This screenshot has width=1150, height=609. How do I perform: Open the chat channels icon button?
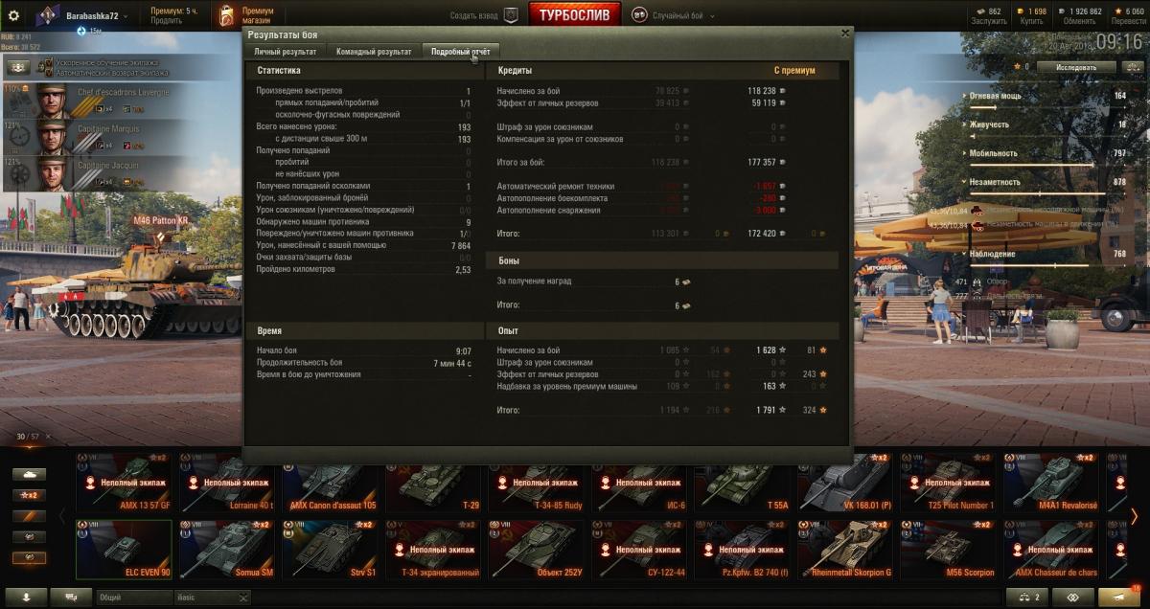72,598
